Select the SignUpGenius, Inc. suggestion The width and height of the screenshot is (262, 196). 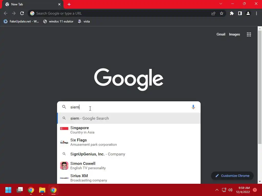point(129,154)
